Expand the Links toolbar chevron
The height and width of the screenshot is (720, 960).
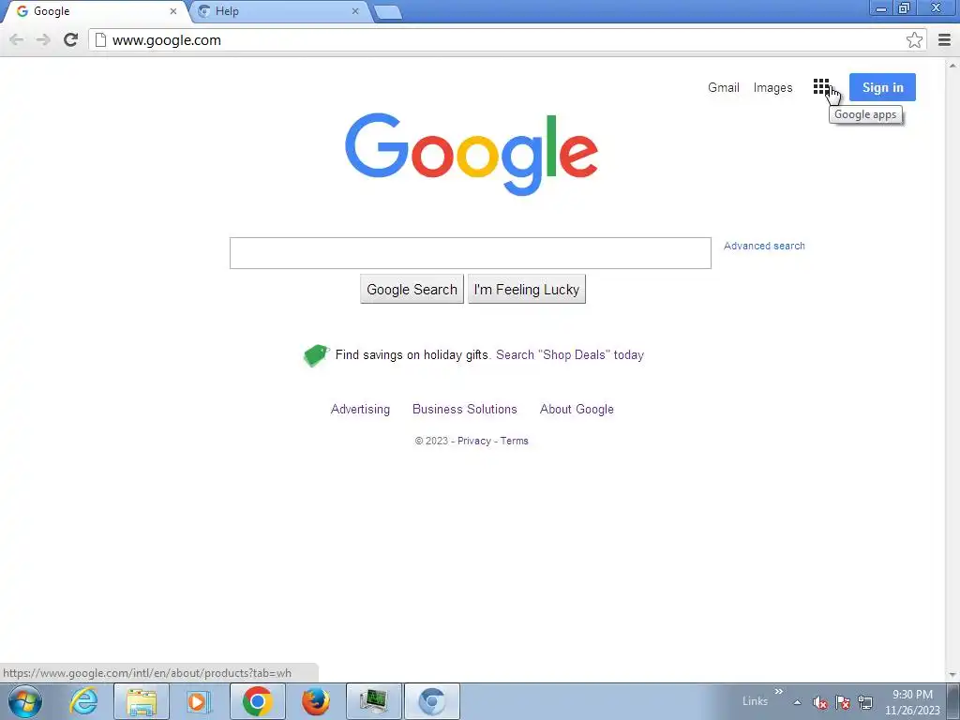pyautogui.click(x=779, y=692)
